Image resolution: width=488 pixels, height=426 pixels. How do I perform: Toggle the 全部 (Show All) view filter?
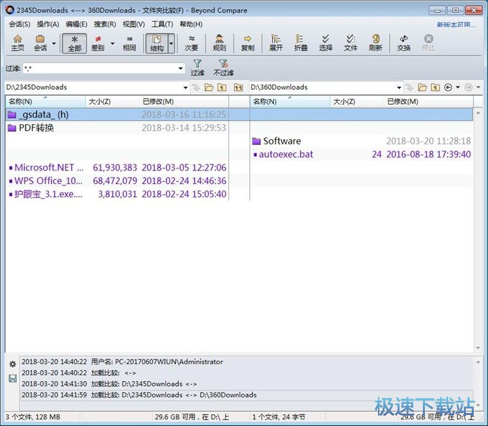(74, 43)
